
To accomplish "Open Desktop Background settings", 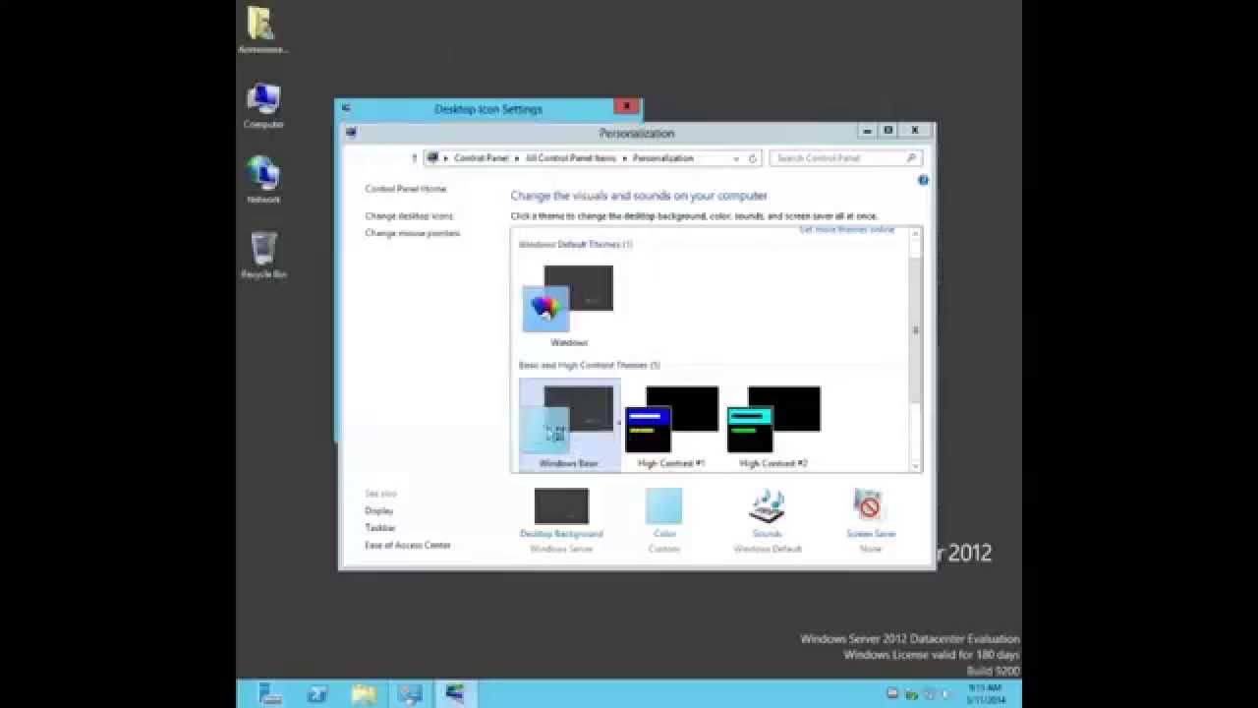I will pyautogui.click(x=560, y=506).
